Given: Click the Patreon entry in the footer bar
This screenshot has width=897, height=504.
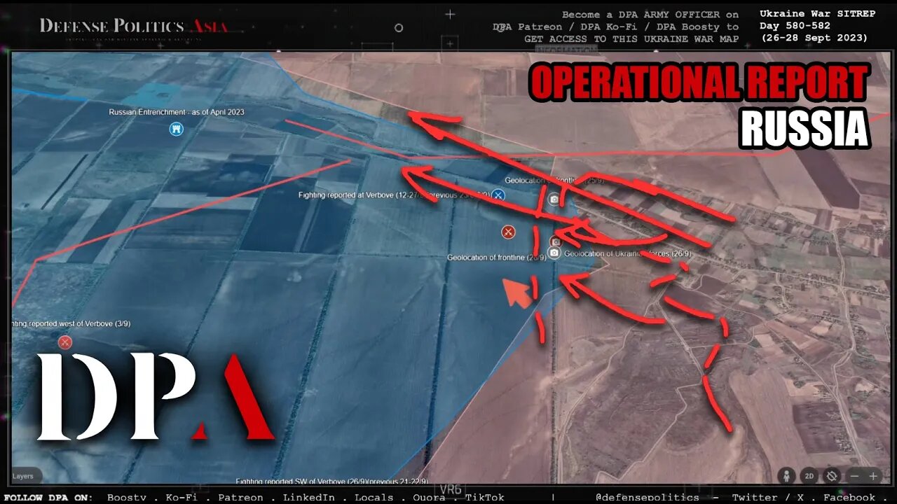Looking at the screenshot, I should coord(240,497).
